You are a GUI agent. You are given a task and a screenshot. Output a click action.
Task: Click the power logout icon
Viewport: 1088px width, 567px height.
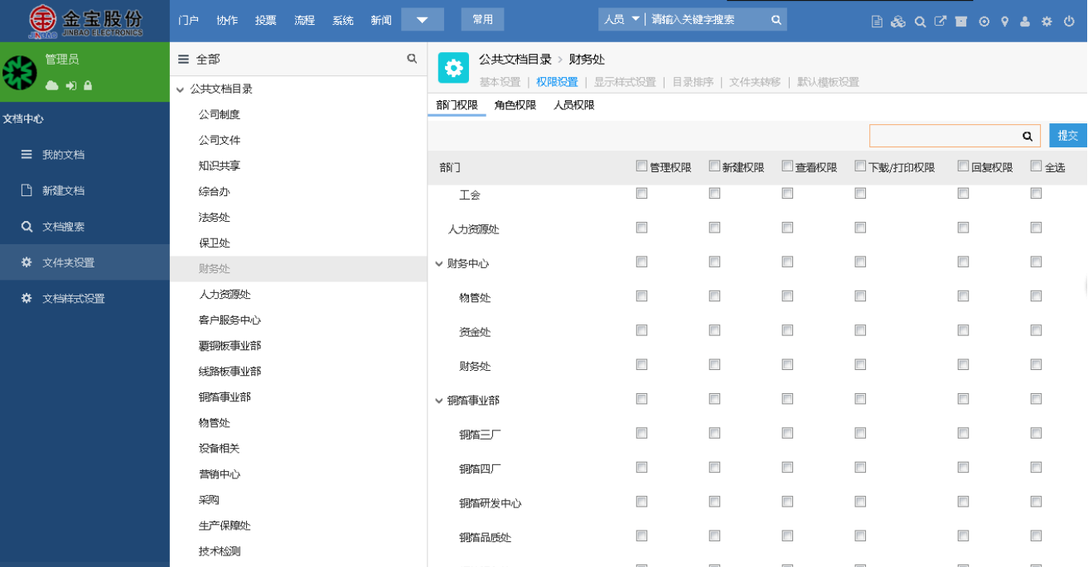pyautogui.click(x=1069, y=22)
